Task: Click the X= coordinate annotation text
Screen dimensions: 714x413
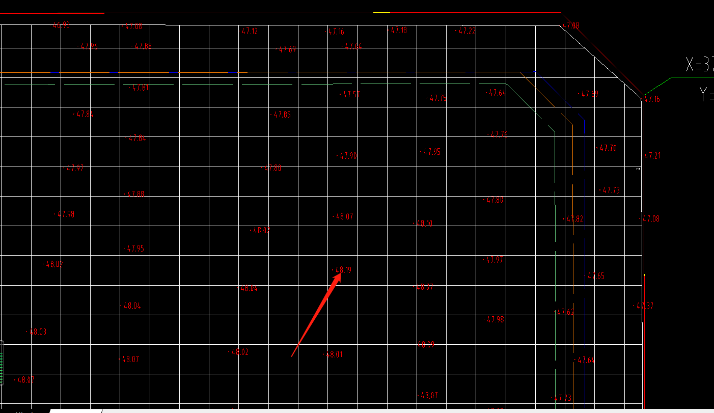Action: coord(699,65)
